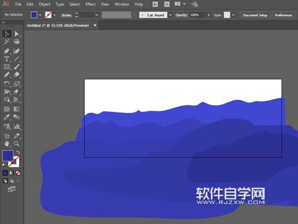Activate the Eraser tool

pyautogui.click(x=16, y=75)
